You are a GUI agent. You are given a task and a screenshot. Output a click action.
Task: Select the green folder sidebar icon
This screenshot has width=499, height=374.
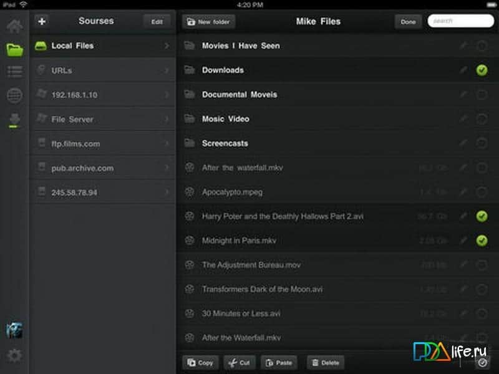coord(15,49)
